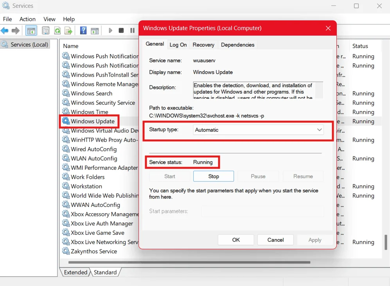Click the Start parameters input field
390x286 pixels.
262,211
